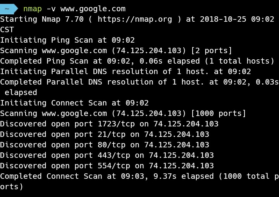The image size is (279, 197).
Task: Click the -v flag in command
Action: pyautogui.click(x=51, y=9)
